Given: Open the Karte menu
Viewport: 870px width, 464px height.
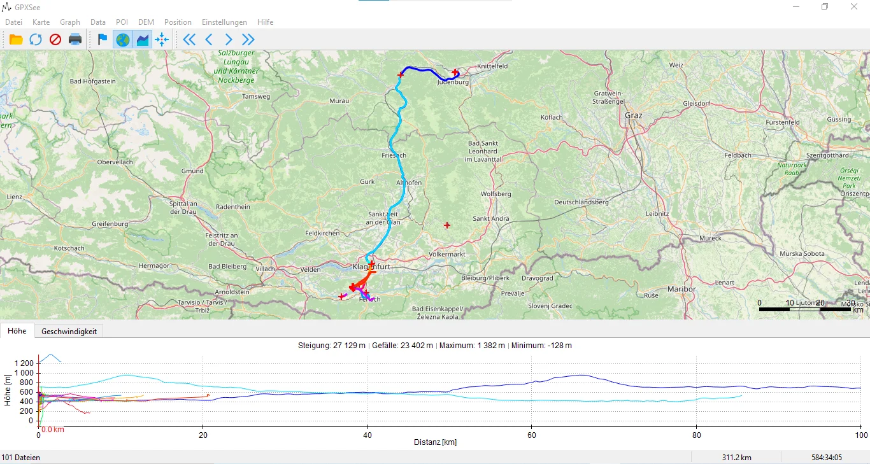Looking at the screenshot, I should pyautogui.click(x=41, y=22).
